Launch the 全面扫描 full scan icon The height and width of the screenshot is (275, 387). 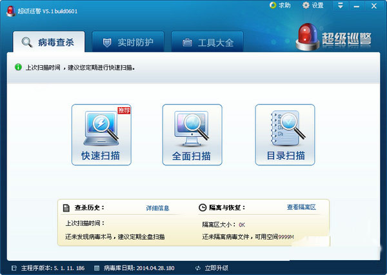coord(192,134)
